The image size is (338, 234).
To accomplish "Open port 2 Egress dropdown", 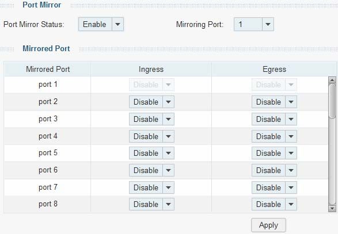I will pos(274,102).
